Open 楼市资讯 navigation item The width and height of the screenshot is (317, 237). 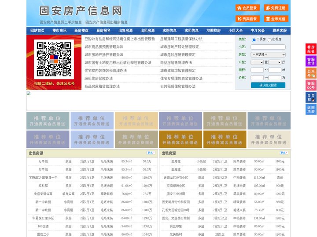pos(59,31)
